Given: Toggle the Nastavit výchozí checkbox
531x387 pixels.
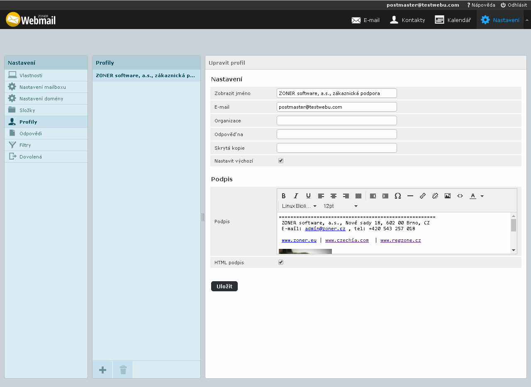Looking at the screenshot, I should point(281,161).
